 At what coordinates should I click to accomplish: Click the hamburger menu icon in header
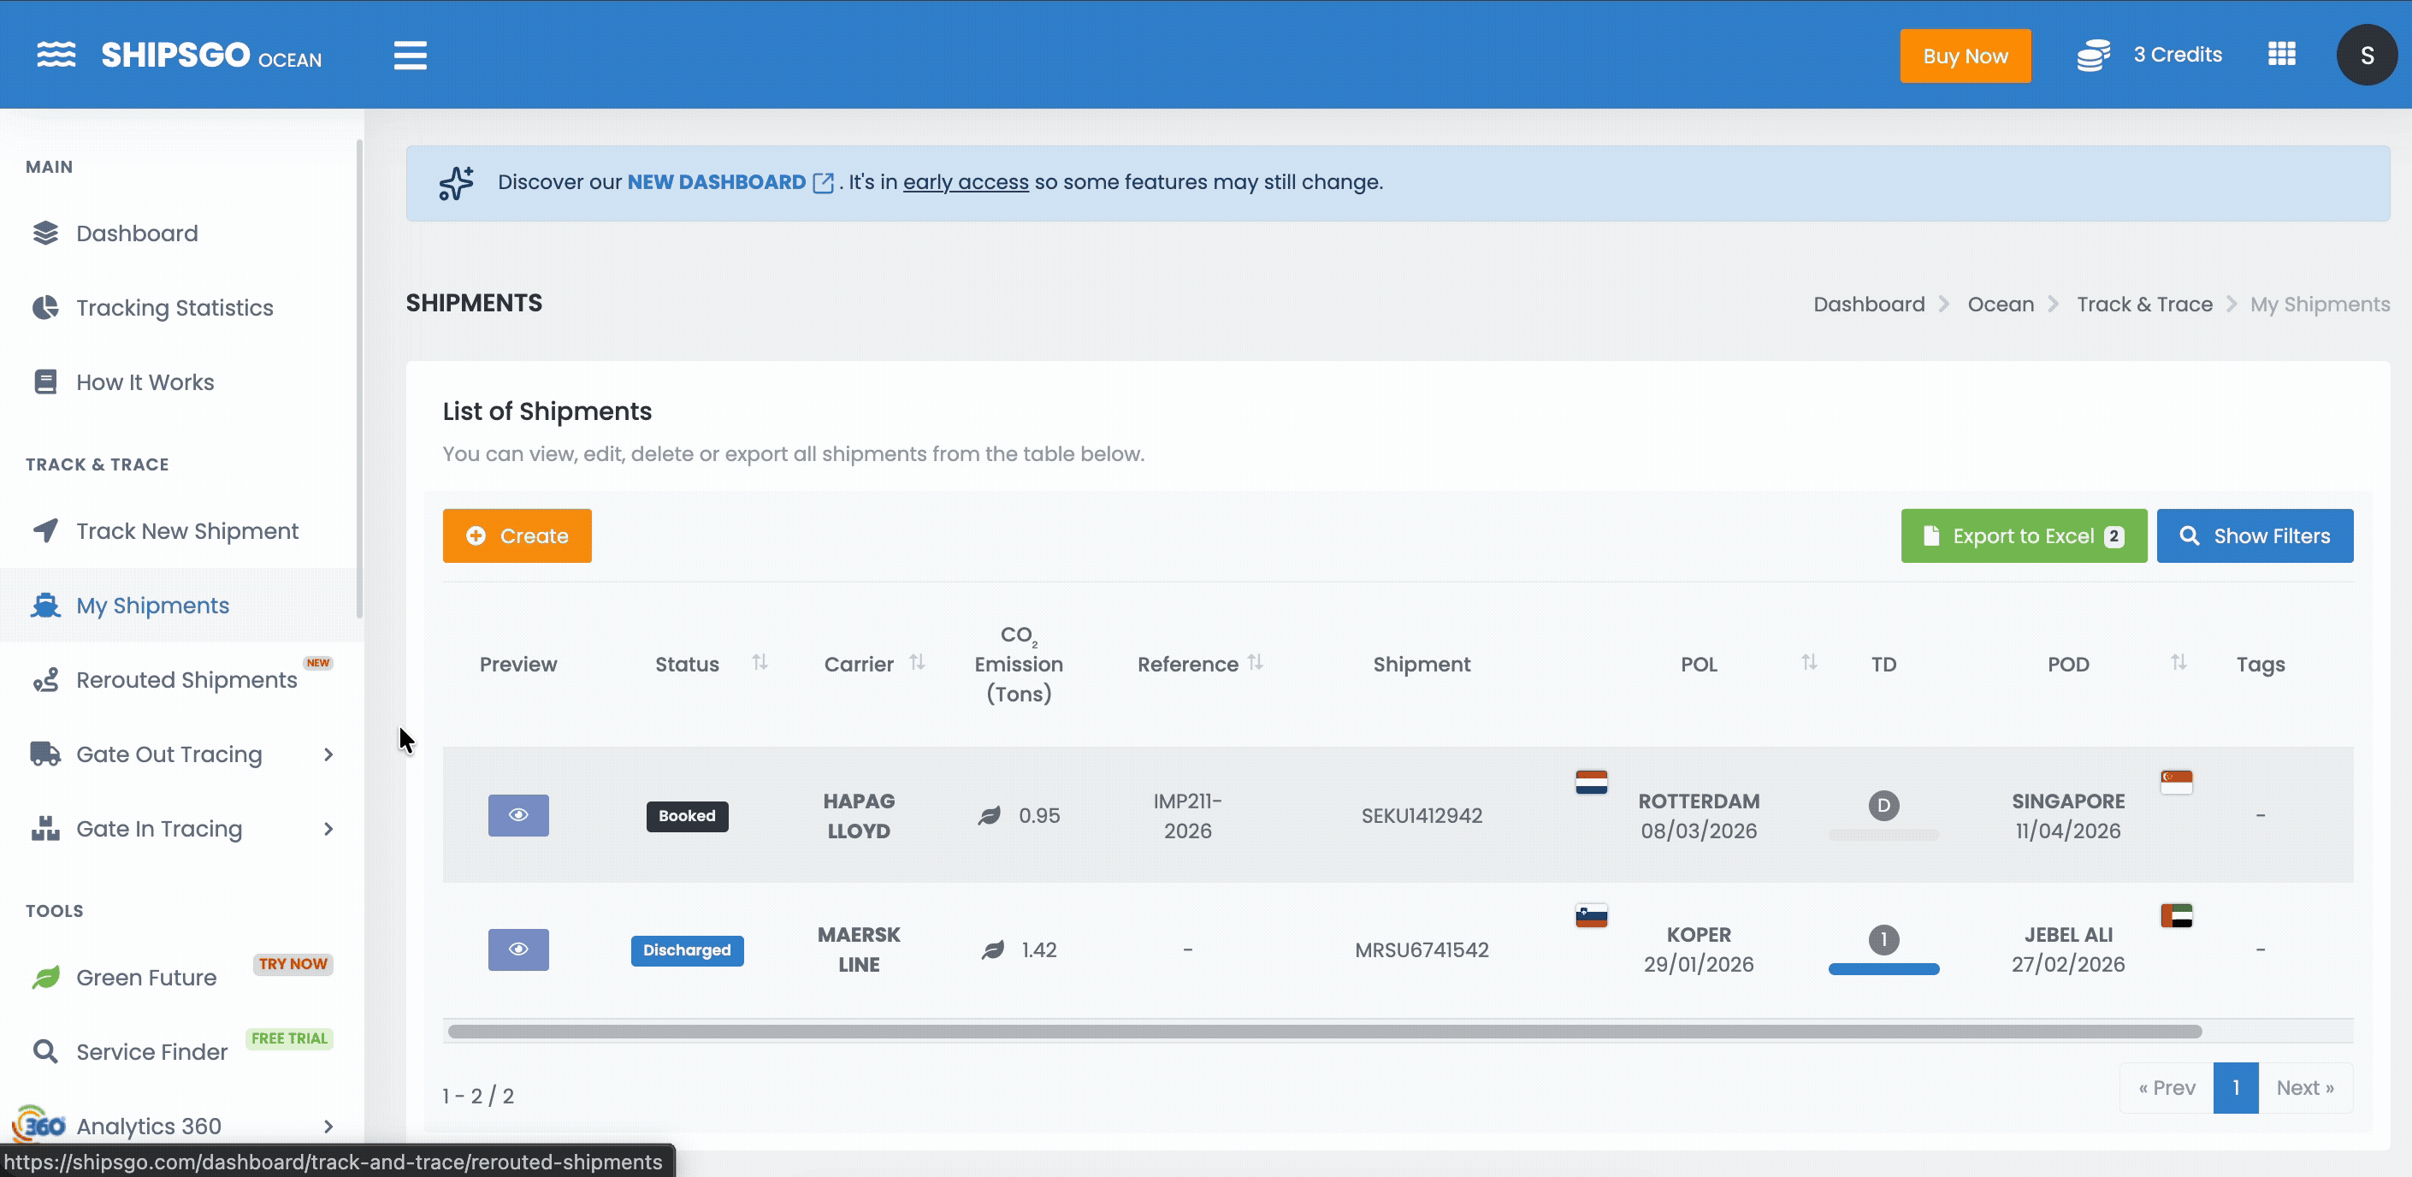(x=409, y=56)
